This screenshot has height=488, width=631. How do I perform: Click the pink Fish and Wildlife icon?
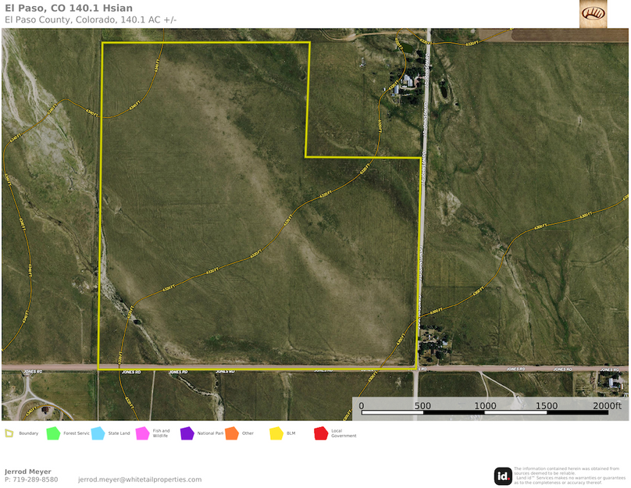click(x=142, y=433)
